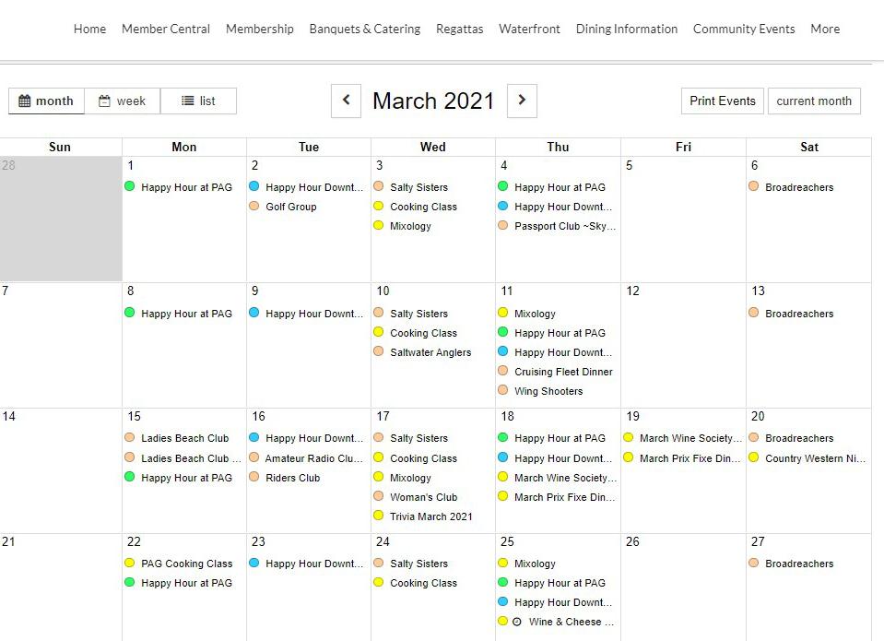Open Saltwater Anglers event on March 10
Viewport: 884px width, 641px height.
point(430,352)
